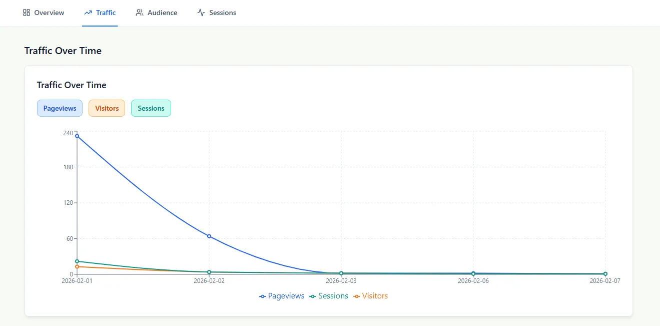Click the data point at 2026-02-07

(605, 274)
